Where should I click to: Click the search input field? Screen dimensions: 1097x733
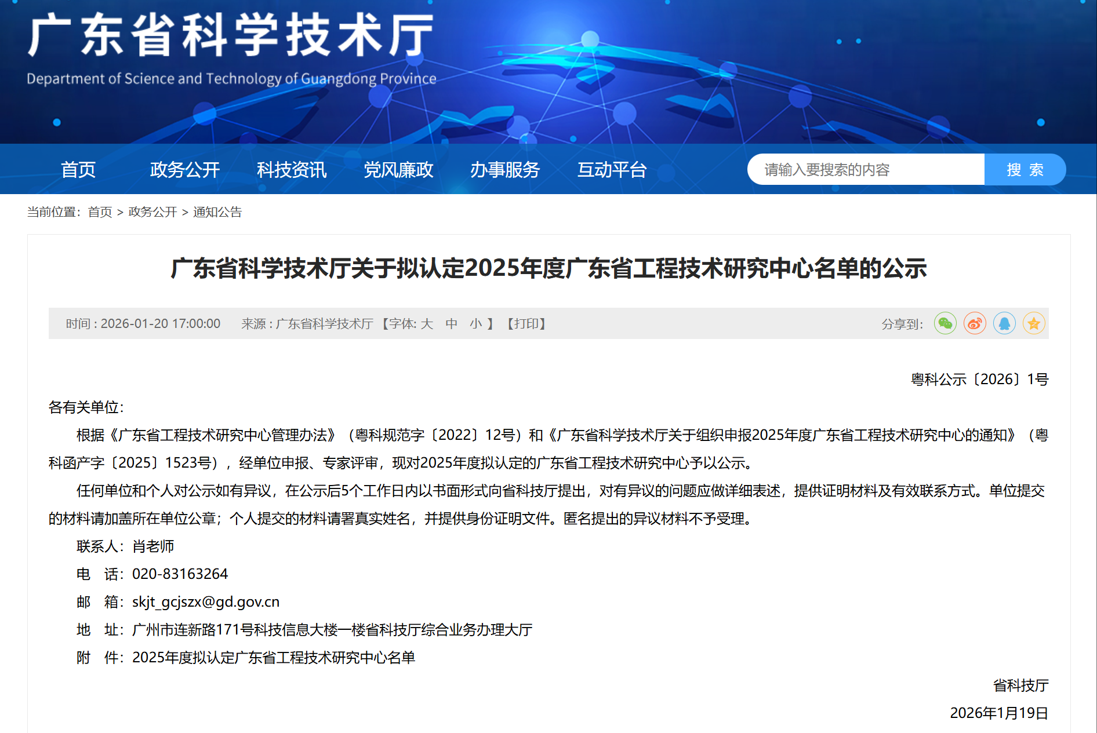point(864,169)
